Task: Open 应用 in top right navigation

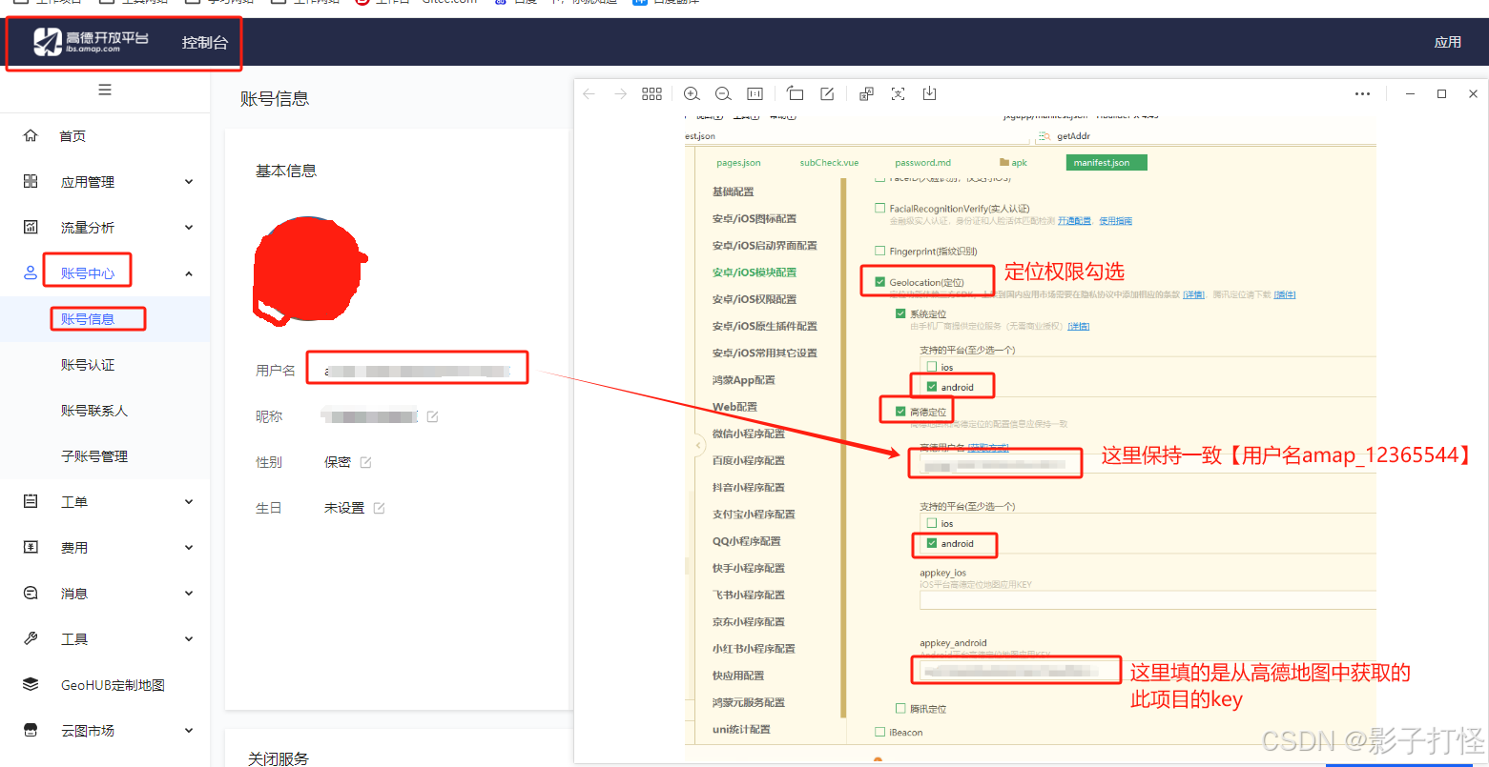Action: [1447, 42]
